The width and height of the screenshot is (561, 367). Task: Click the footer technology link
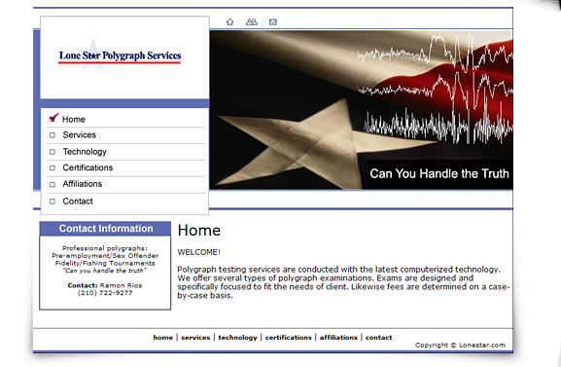click(237, 337)
